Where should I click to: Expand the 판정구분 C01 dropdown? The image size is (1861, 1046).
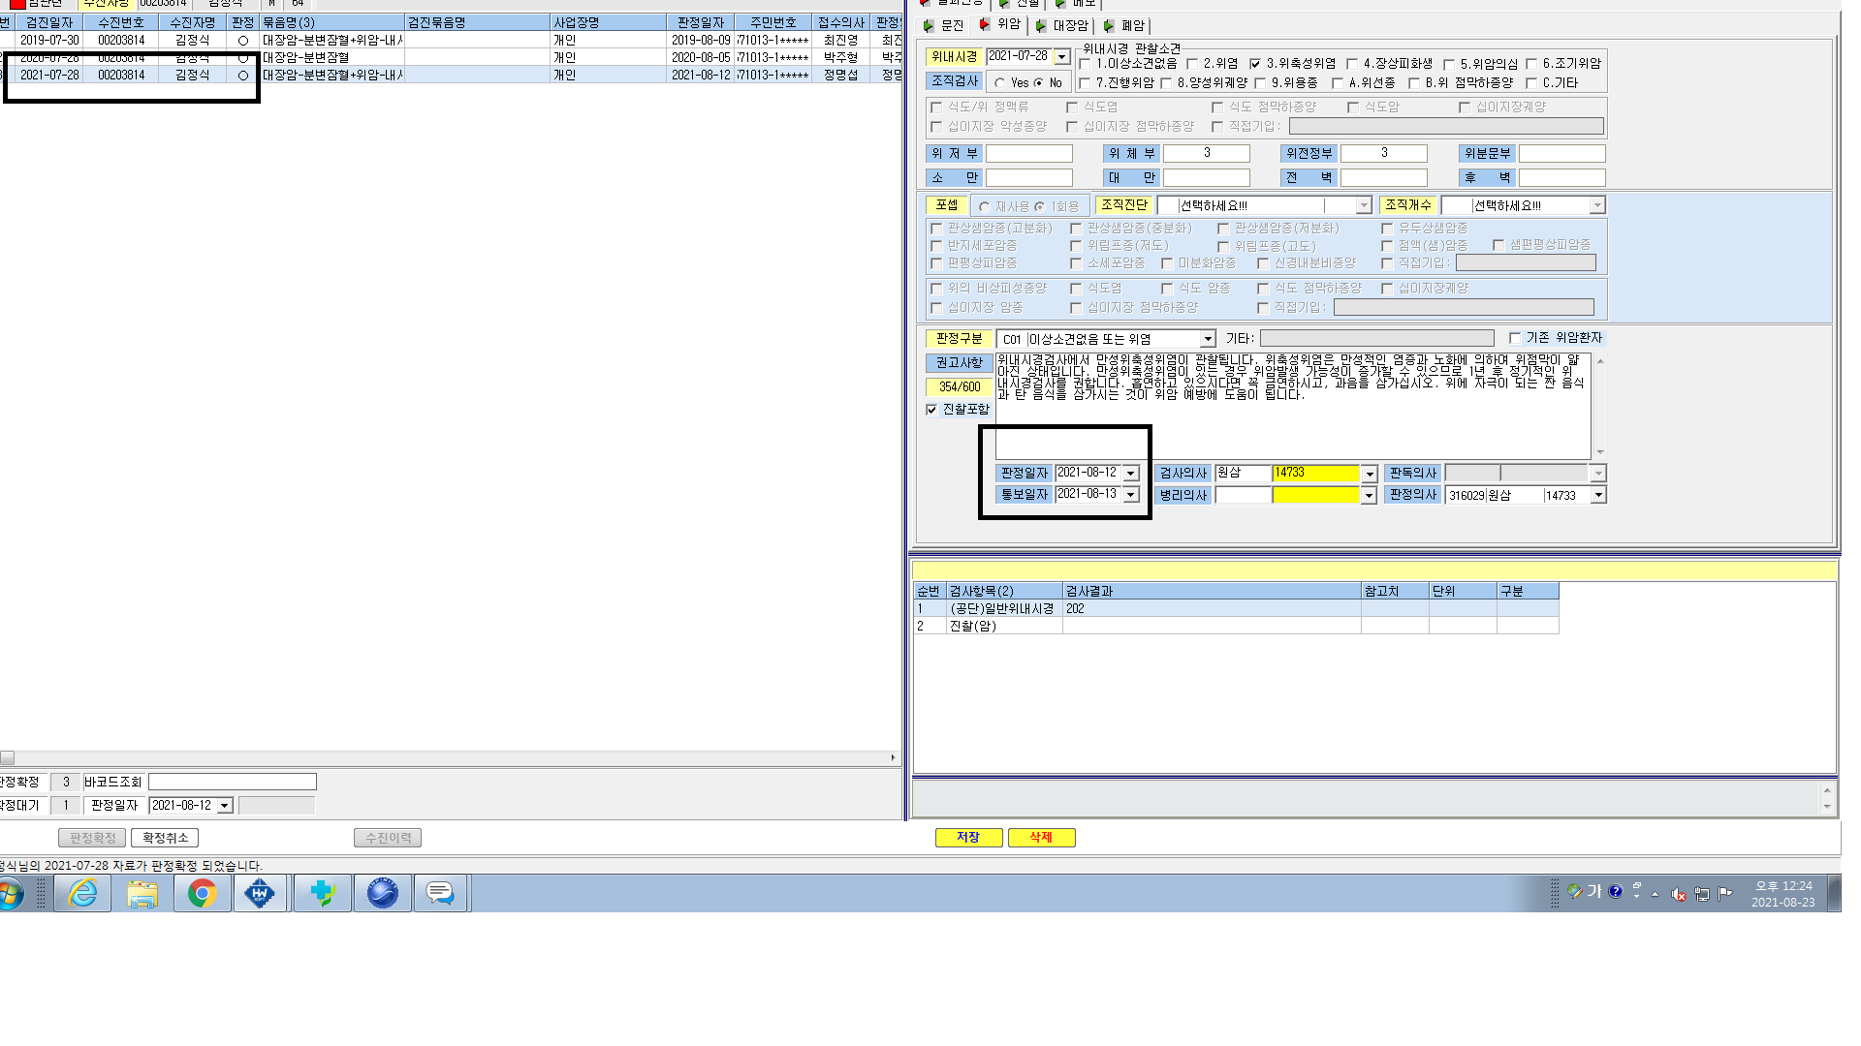pos(1208,339)
